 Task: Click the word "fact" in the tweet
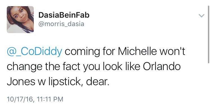click(71, 66)
